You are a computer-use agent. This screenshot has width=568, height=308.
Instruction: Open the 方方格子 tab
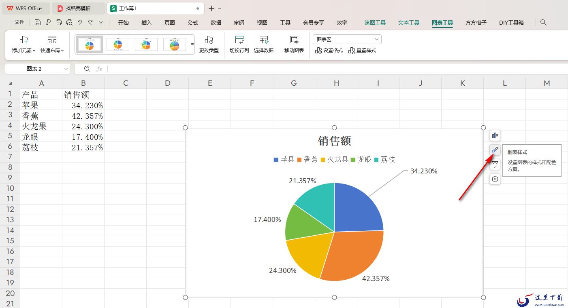point(476,23)
